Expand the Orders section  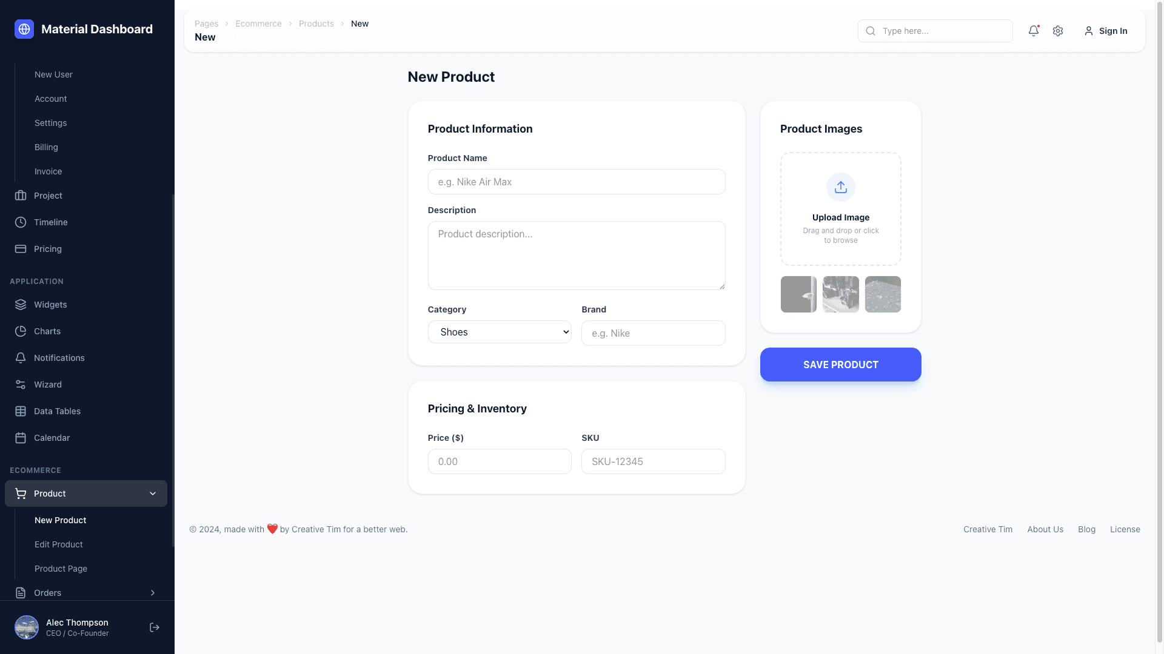coord(153,593)
